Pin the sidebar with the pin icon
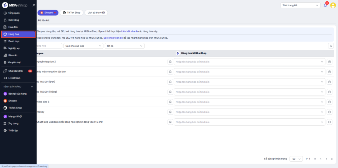The image size is (338, 168). pyautogui.click(x=34, y=5)
